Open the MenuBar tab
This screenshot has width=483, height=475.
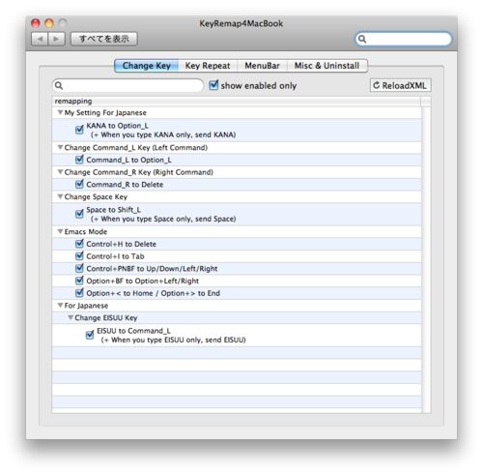click(262, 66)
